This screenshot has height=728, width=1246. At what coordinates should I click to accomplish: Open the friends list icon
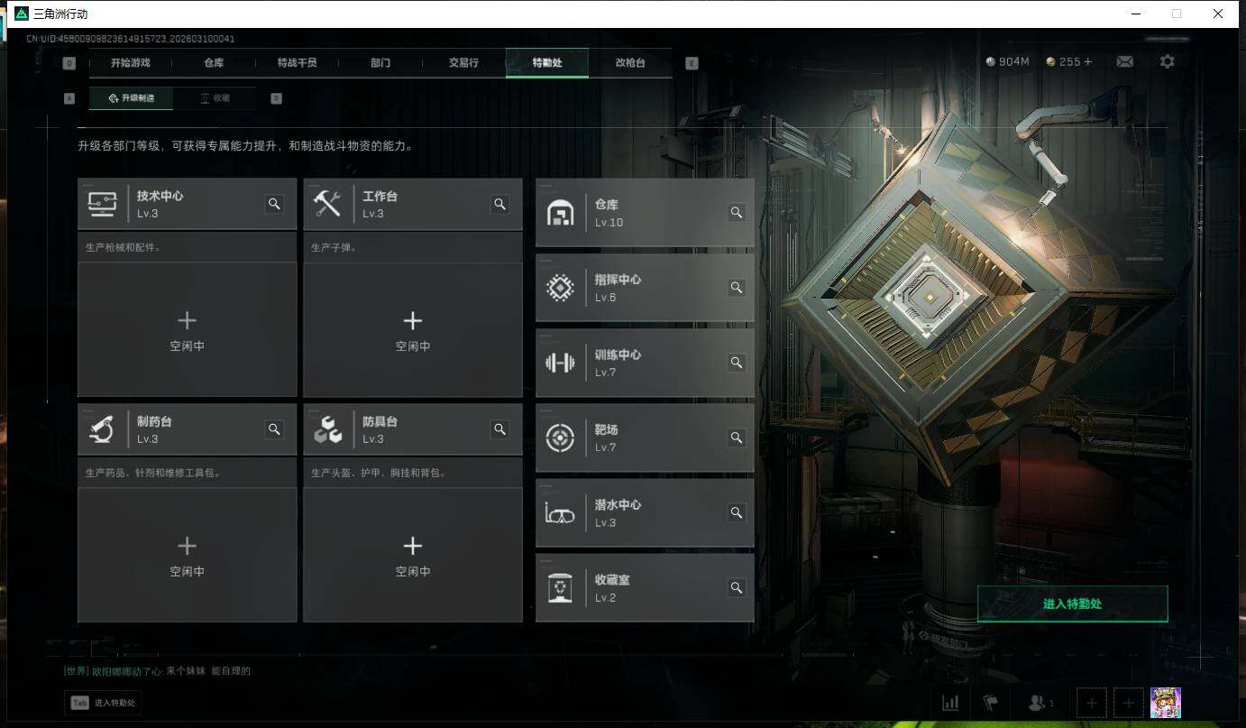coord(1039,702)
